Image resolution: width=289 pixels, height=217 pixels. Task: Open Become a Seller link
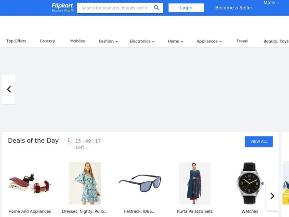pyautogui.click(x=234, y=8)
